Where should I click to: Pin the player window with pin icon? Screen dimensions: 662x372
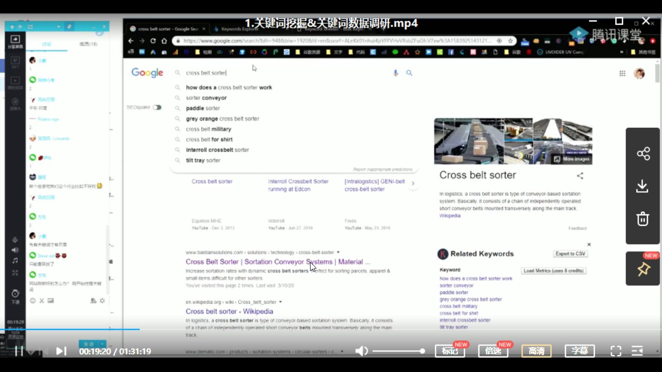643,269
